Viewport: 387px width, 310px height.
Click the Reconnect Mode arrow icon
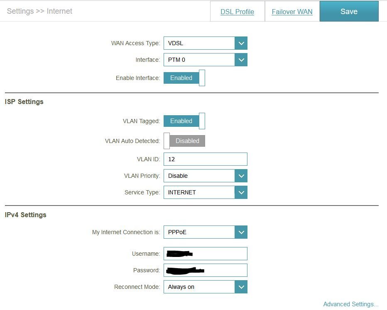click(x=241, y=287)
